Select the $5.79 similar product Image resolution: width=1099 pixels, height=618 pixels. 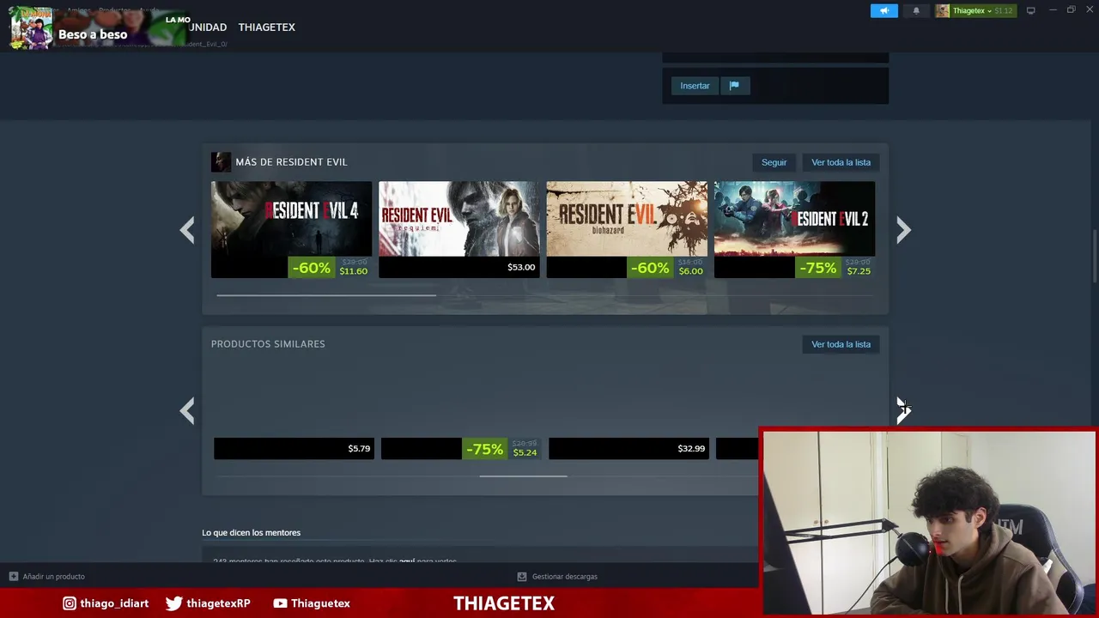pos(294,448)
